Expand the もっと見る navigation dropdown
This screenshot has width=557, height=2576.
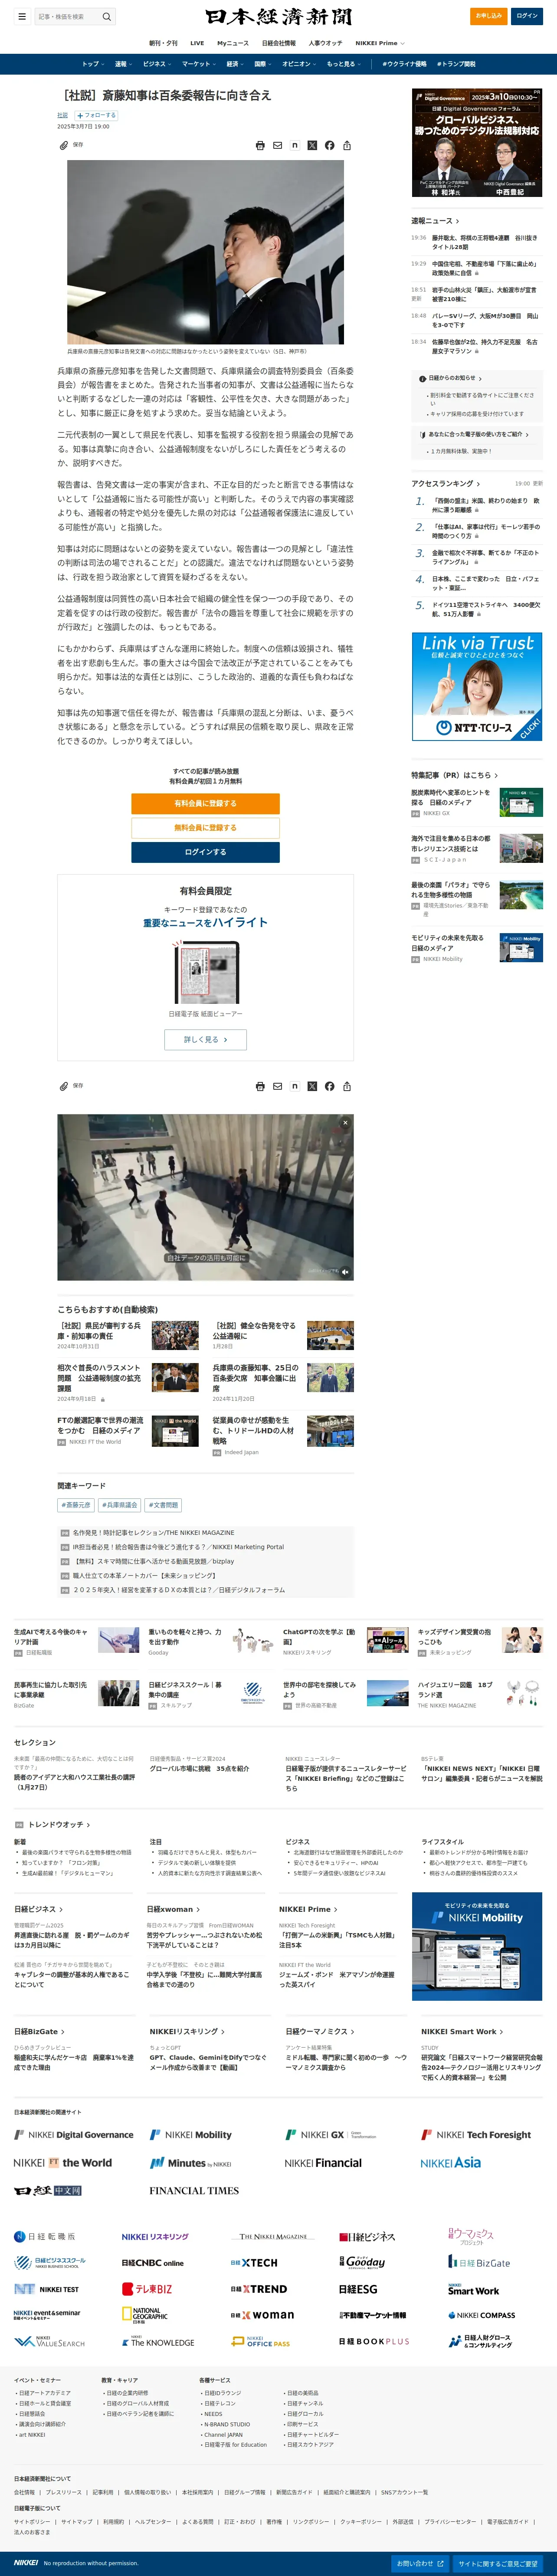coord(343,64)
